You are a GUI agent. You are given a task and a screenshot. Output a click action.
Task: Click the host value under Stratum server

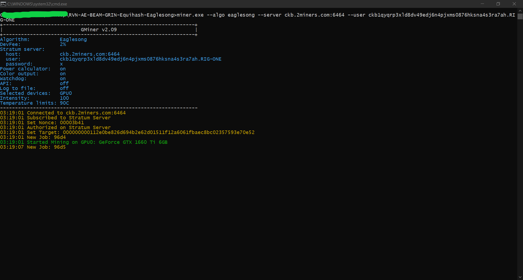pyautogui.click(x=90, y=54)
